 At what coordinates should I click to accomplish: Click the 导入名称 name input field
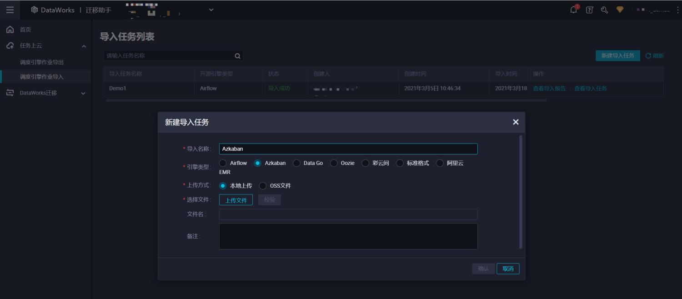tap(348, 149)
